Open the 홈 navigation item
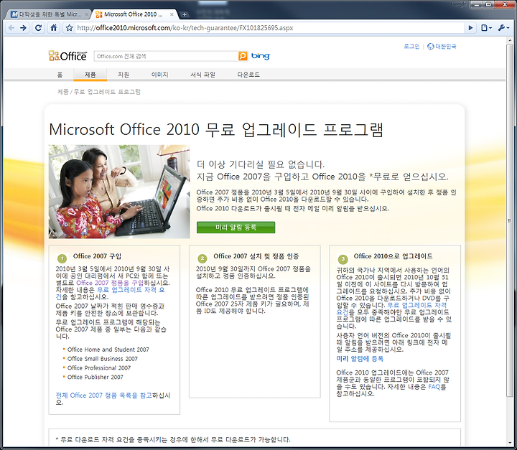Image resolution: width=517 pixels, height=450 pixels. (60, 75)
